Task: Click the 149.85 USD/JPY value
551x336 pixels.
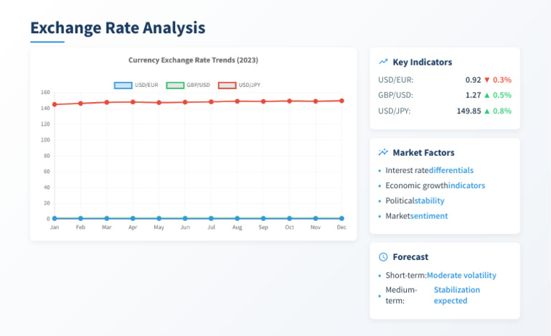Action: pos(468,111)
